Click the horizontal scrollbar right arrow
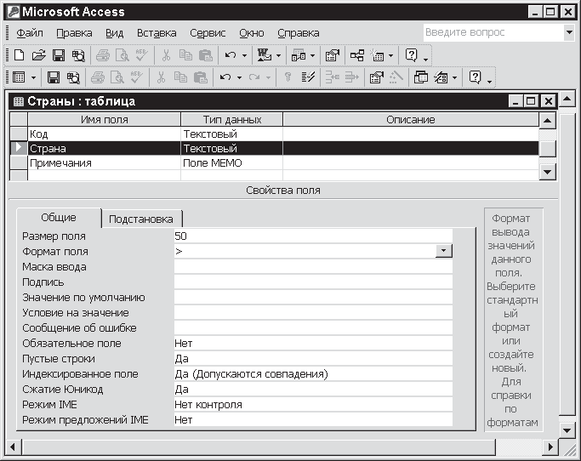This screenshot has width=581, height=461. click(550, 447)
